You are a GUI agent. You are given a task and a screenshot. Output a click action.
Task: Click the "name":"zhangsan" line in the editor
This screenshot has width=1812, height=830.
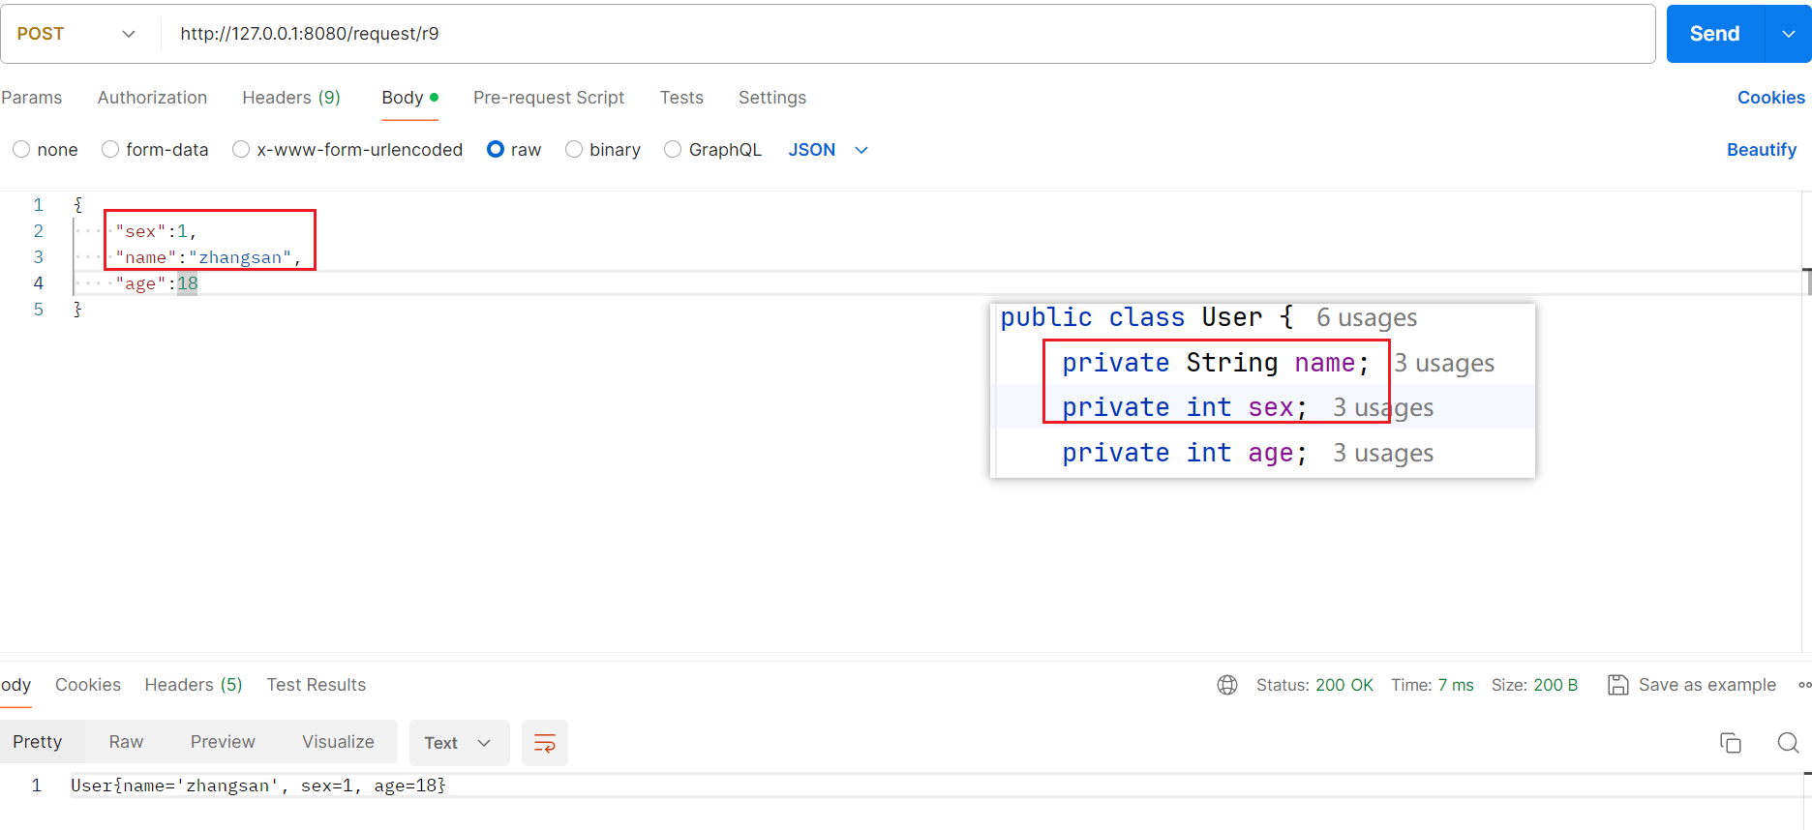coord(208,257)
